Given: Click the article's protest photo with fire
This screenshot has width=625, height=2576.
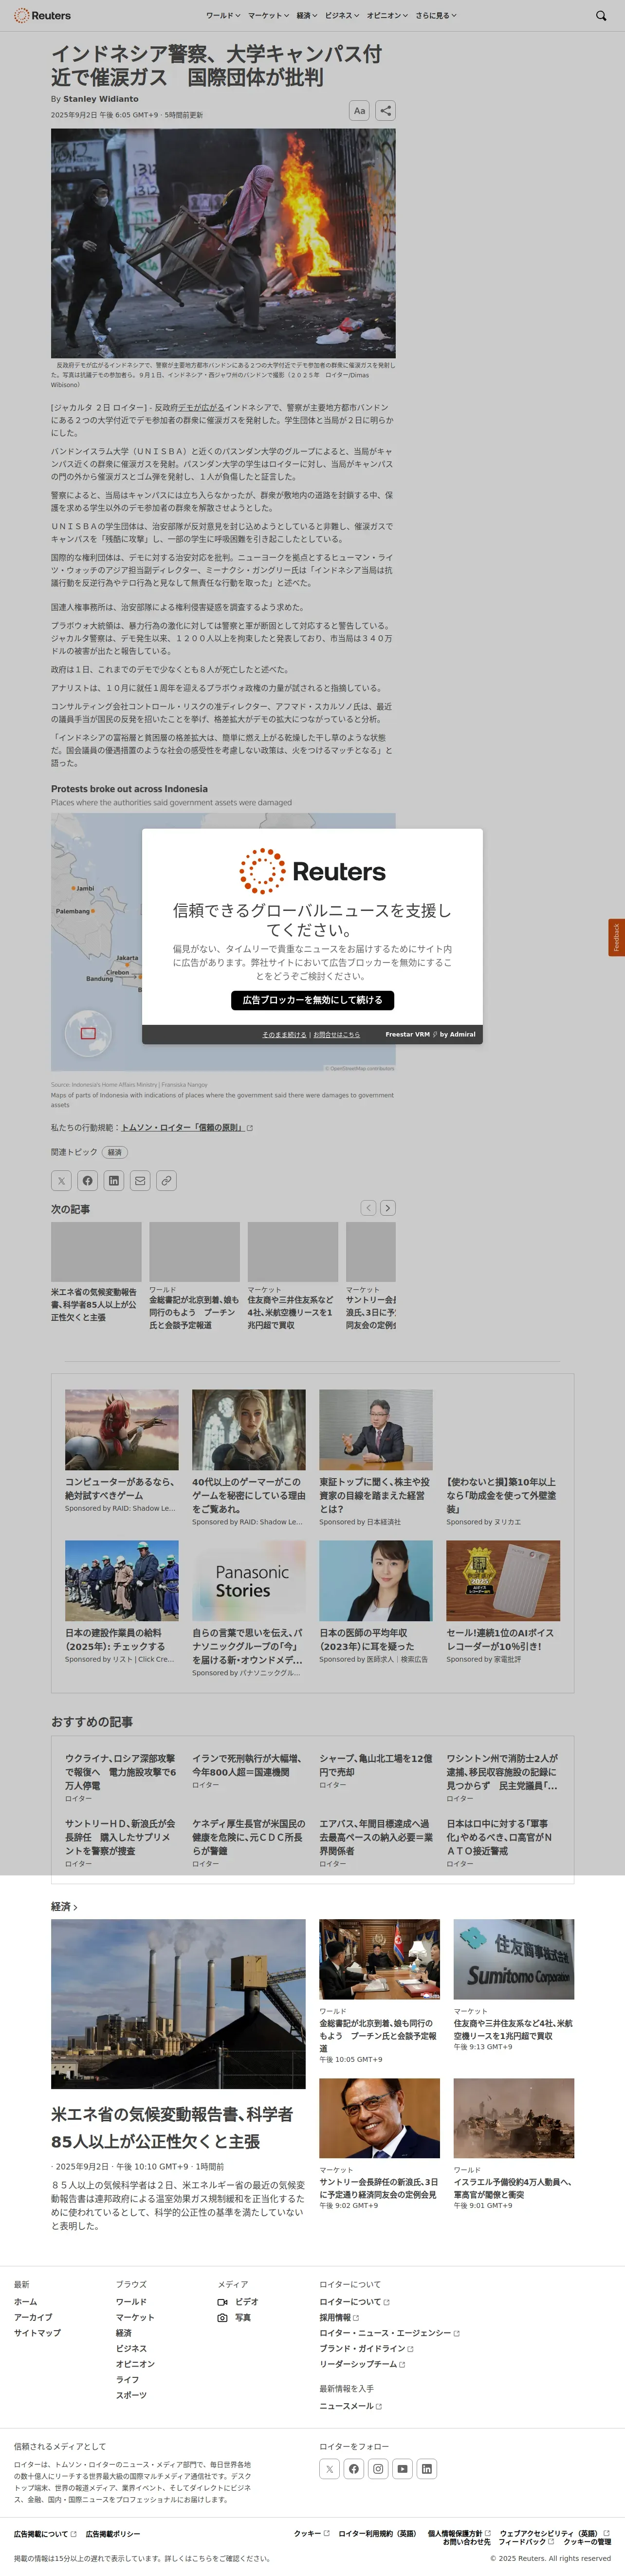Looking at the screenshot, I should point(223,243).
